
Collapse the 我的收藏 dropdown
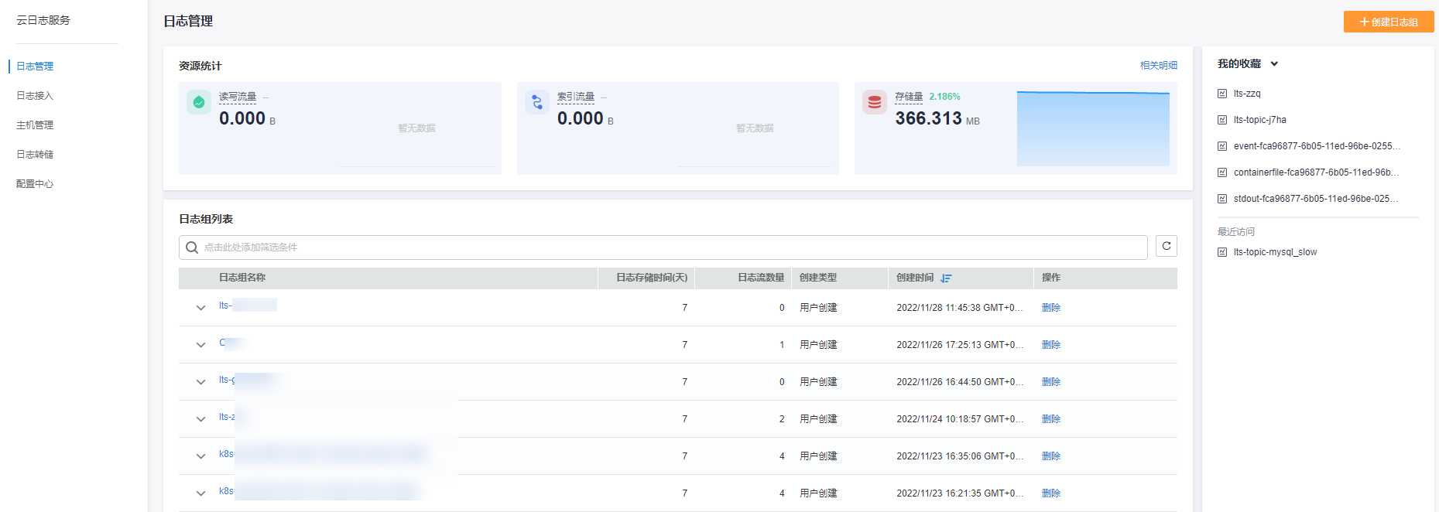point(1274,64)
